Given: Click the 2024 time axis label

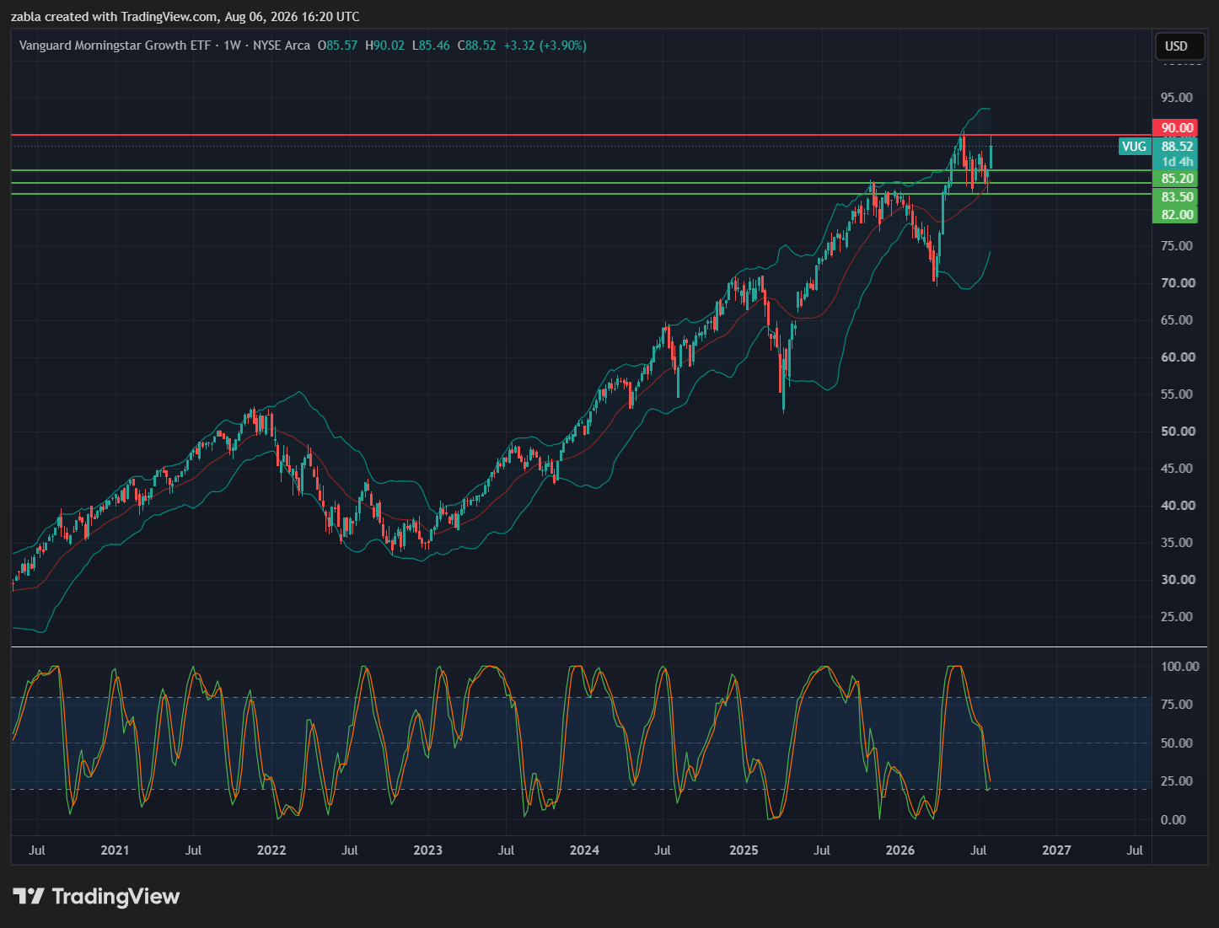Looking at the screenshot, I should [x=584, y=850].
